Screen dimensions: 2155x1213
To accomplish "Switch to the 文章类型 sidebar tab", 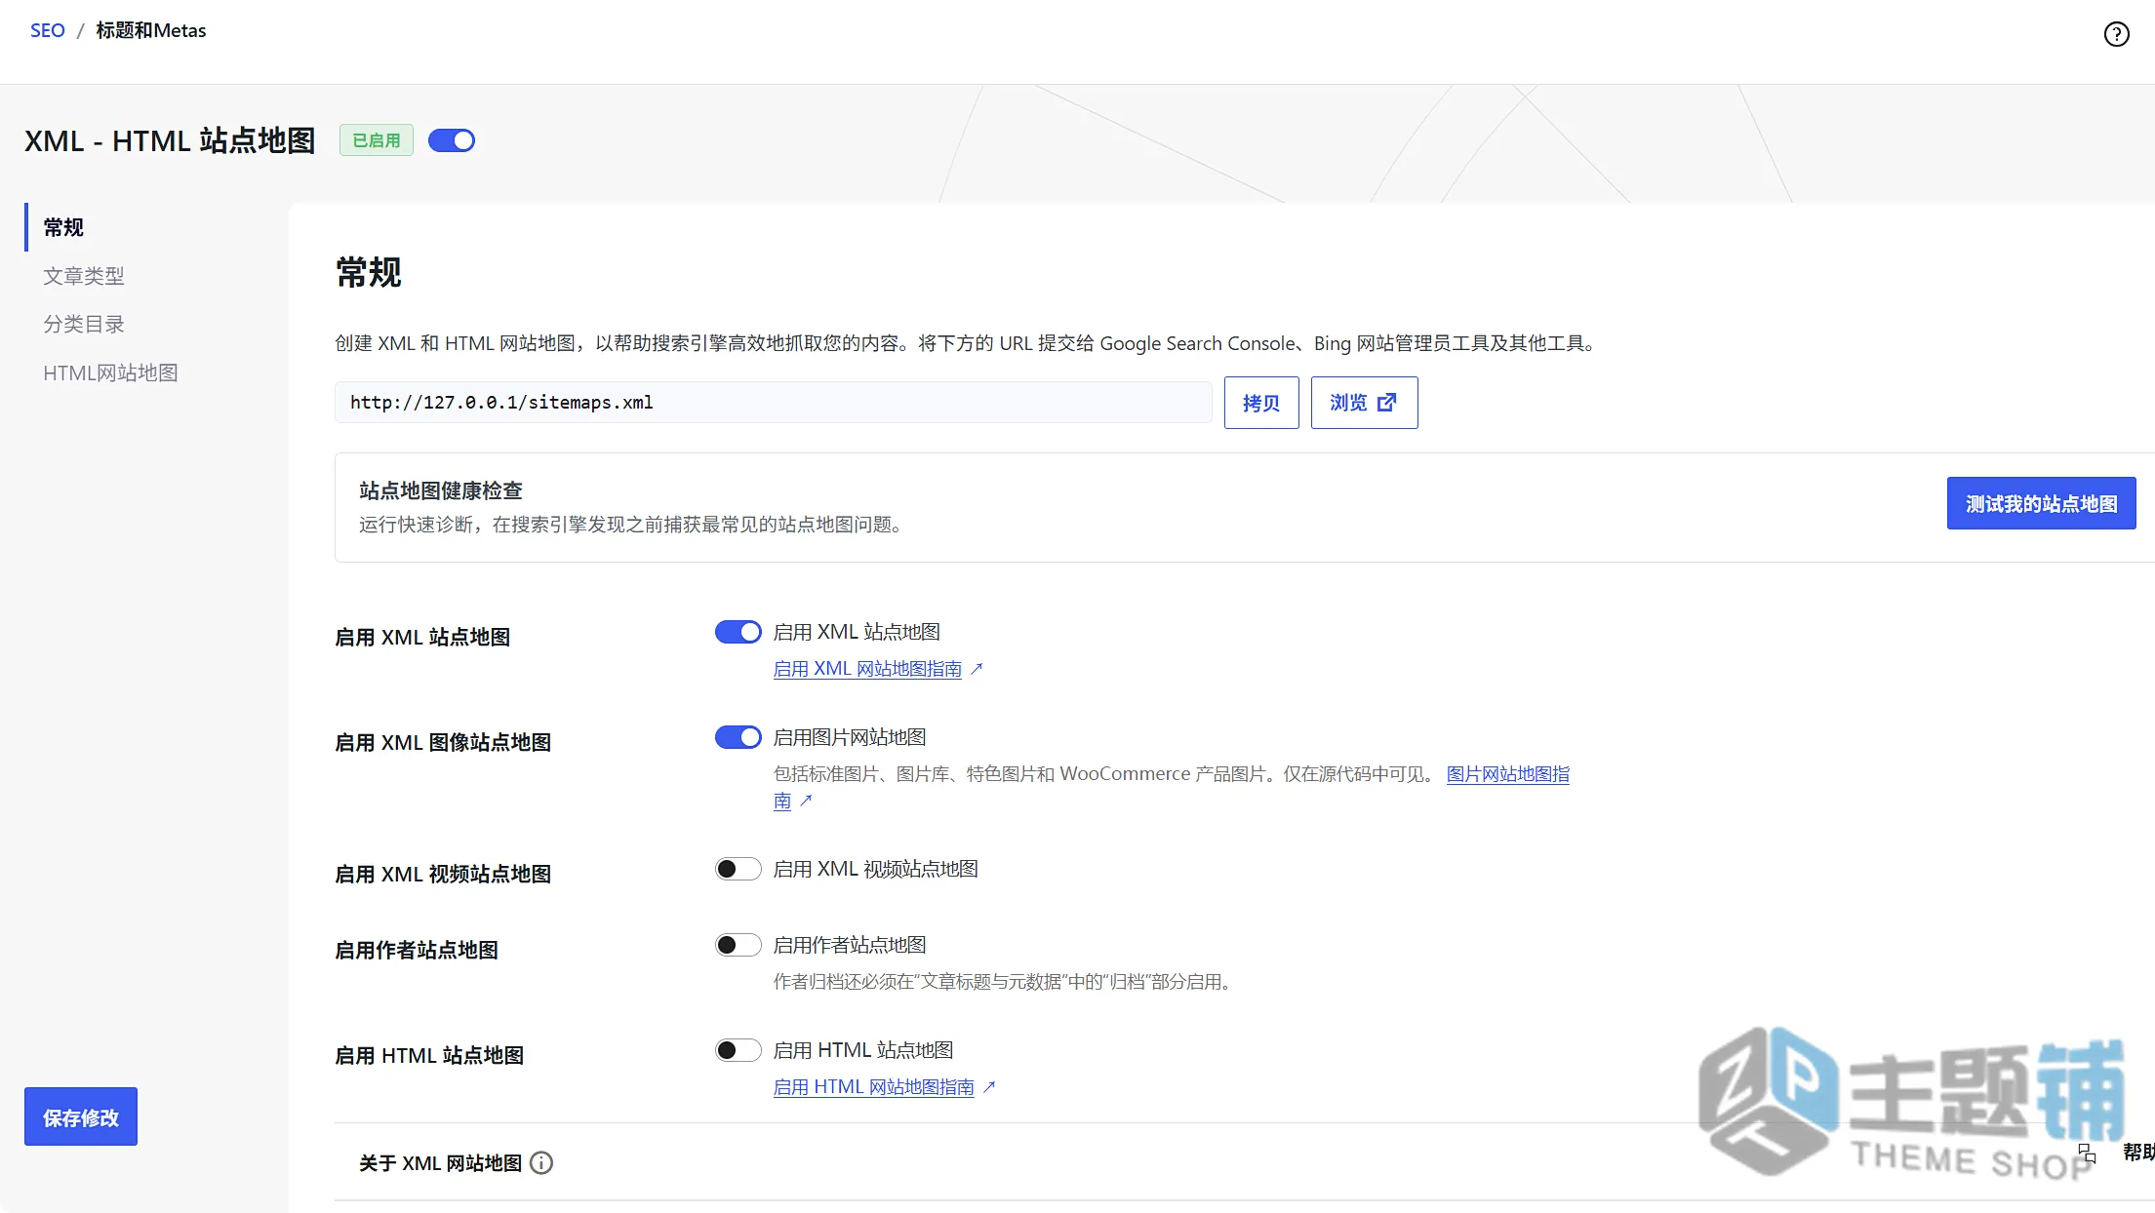I will (x=84, y=276).
